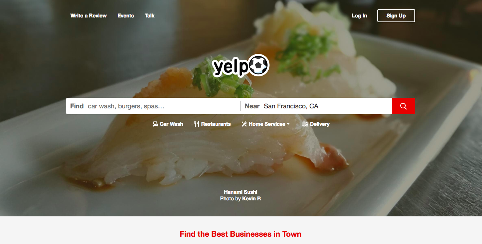Viewport: 482px width, 244px height.
Task: Click the fork and knife Restaurants icon
Action: 197,124
